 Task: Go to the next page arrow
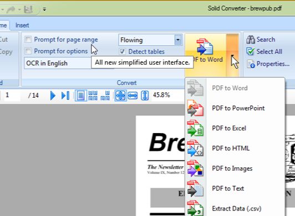(x=53, y=96)
